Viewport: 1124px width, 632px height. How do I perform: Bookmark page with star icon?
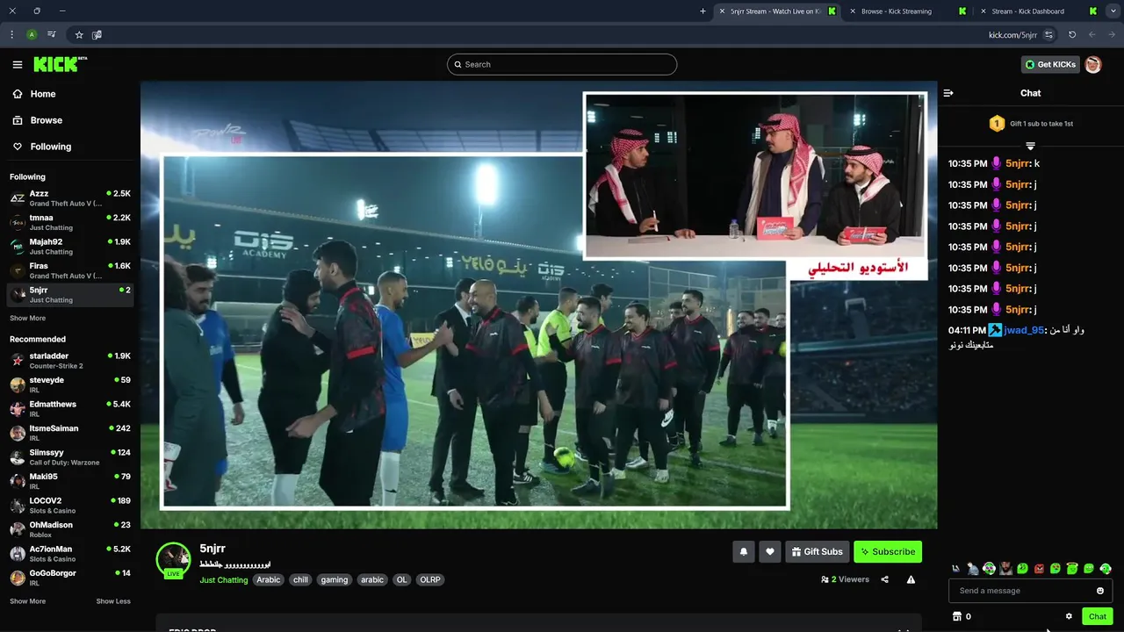tap(79, 35)
